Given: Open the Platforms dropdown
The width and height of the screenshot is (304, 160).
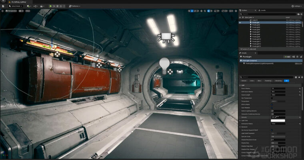Looking at the screenshot, I should click(75, 6).
